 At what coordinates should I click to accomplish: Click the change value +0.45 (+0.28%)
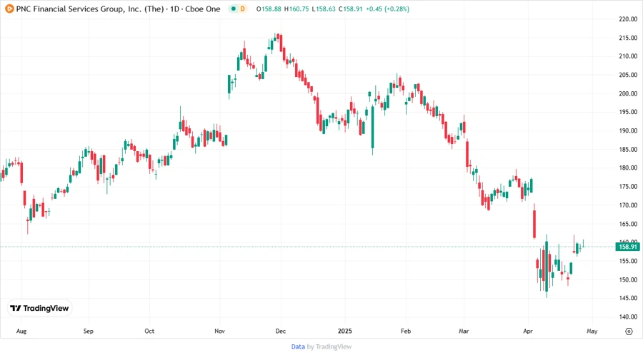click(x=387, y=9)
